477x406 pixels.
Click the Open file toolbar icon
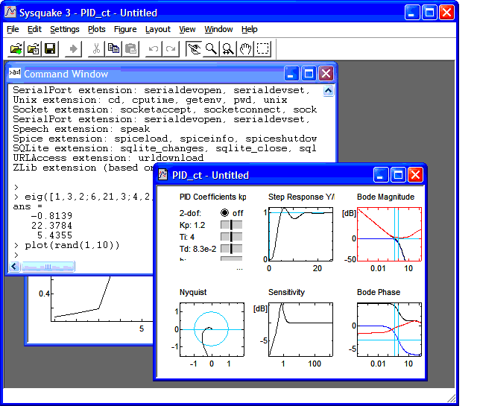(x=16, y=49)
